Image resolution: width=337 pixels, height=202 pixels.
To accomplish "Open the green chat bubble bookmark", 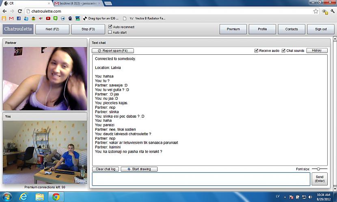I will [56, 19].
